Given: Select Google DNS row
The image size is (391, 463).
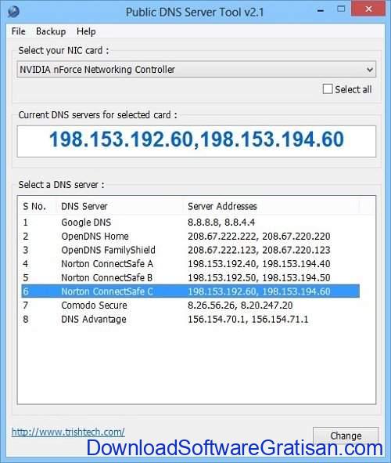Looking at the screenshot, I should (x=190, y=222).
